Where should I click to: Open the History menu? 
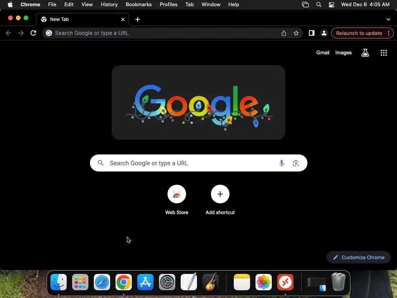pos(109,5)
